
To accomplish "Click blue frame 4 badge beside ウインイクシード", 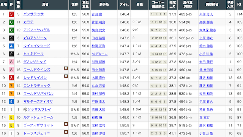I will click(11, 46).
